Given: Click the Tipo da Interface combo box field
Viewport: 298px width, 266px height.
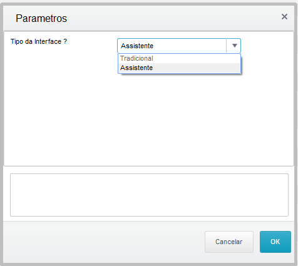Looking at the screenshot, I should (x=179, y=46).
